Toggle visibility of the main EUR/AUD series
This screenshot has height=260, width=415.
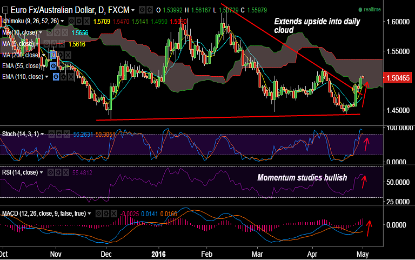pos(142,10)
